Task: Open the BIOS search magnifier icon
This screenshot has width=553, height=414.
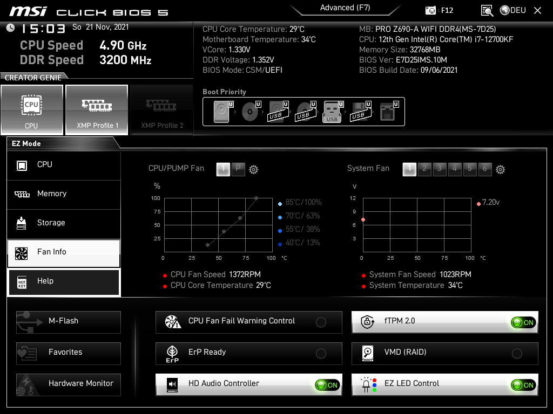Action: [487, 11]
